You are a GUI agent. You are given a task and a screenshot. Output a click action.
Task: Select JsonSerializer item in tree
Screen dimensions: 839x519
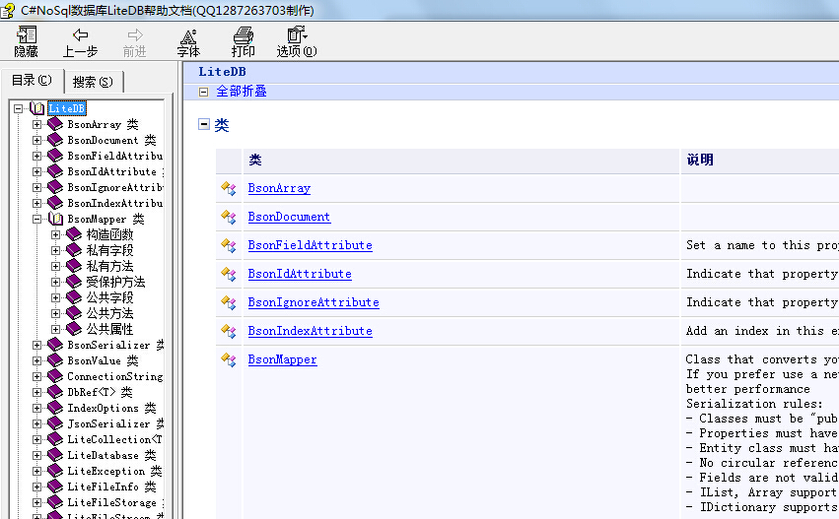pos(115,423)
